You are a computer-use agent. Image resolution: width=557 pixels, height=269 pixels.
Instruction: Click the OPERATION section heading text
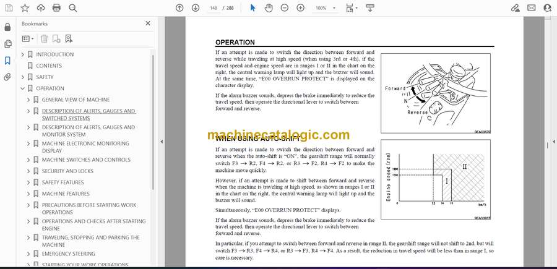coord(235,42)
